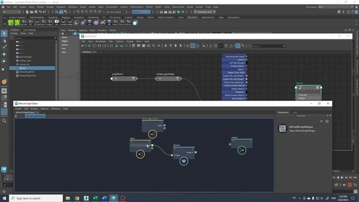Open the search magnifier in left toolbox
The image size is (359, 202).
click(x=4, y=121)
